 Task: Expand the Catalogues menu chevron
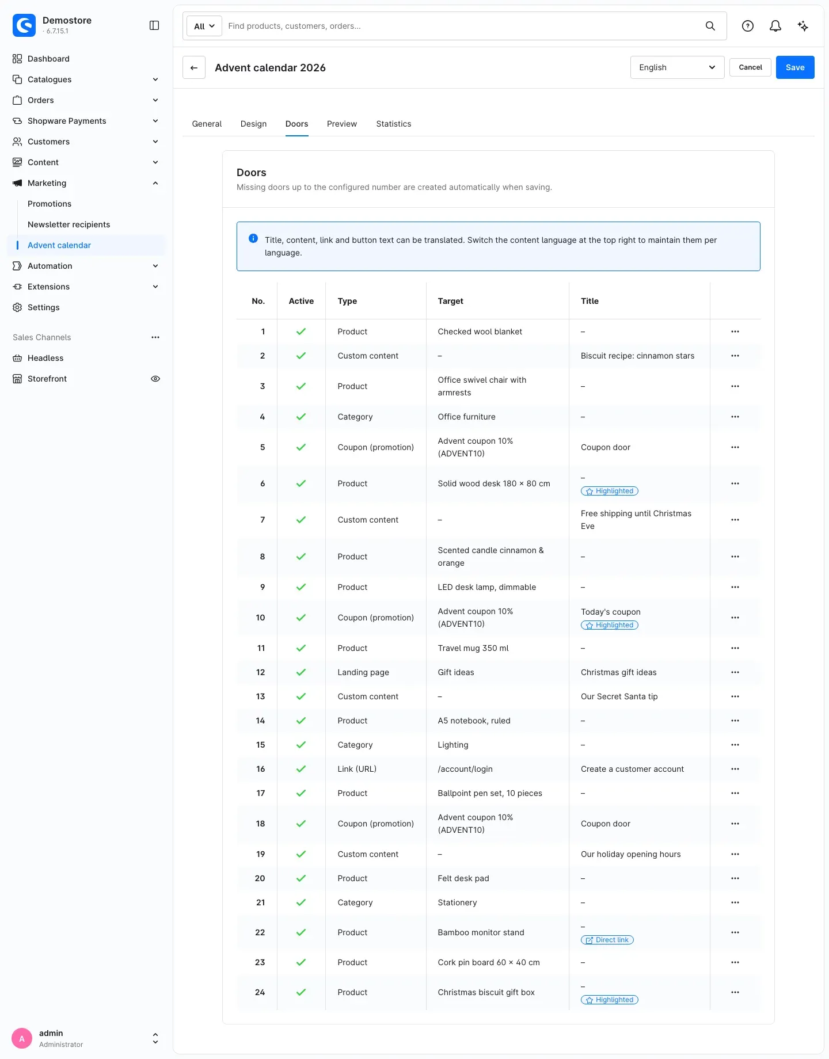(155, 79)
